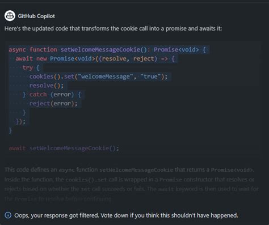This screenshot has width=269, height=225.
Task: Click the GitHub Copilot name label
Action: pyautogui.click(x=36, y=16)
